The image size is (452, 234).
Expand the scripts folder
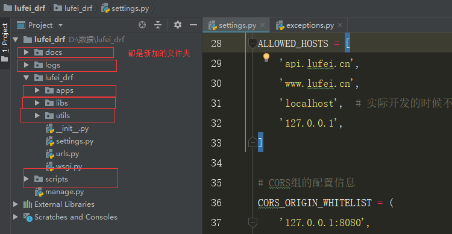pyautogui.click(x=27, y=179)
